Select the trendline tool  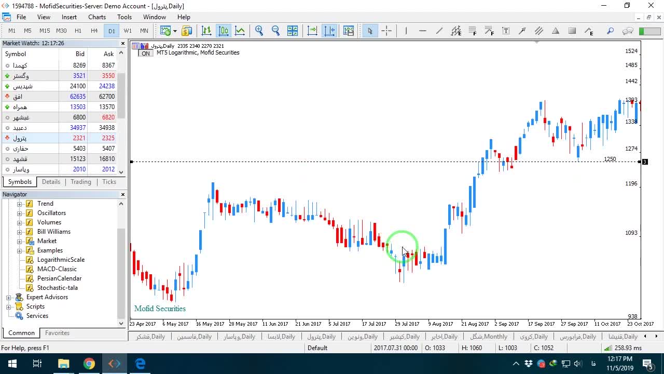tap(439, 31)
